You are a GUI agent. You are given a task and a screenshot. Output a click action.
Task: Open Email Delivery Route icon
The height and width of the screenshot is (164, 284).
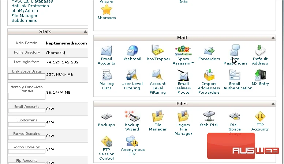(x=183, y=75)
